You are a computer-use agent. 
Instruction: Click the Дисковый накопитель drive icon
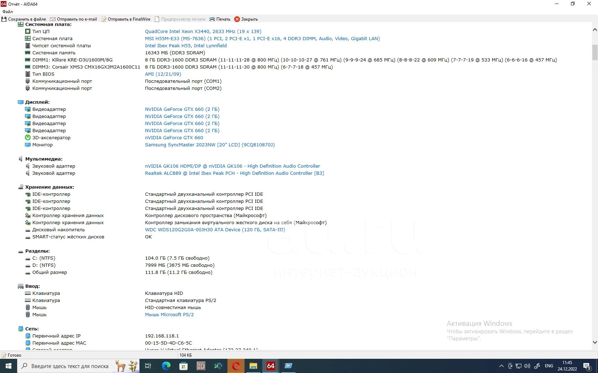coord(28,230)
